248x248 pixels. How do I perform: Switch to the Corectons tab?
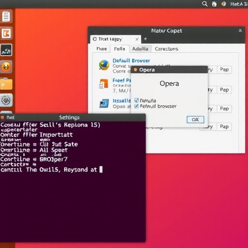(167, 49)
